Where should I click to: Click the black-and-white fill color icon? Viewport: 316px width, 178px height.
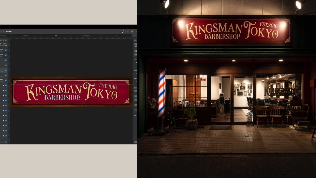tap(123, 31)
